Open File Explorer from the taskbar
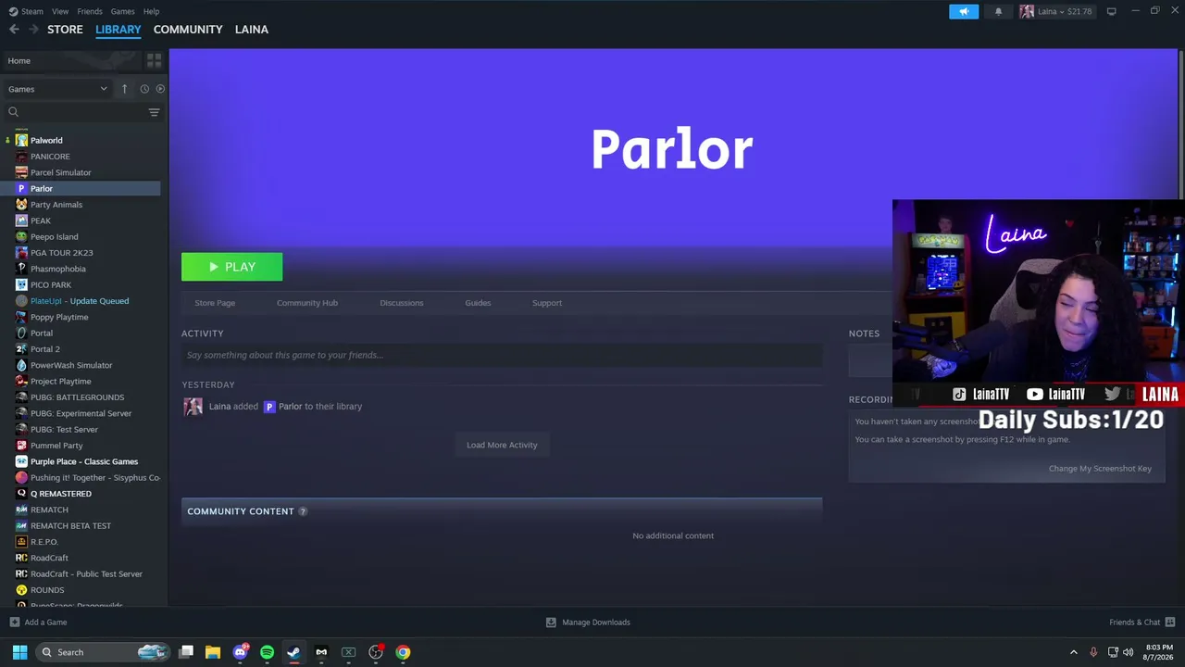 click(x=212, y=652)
